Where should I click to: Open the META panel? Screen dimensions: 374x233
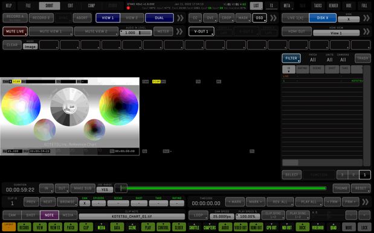tap(287, 5)
